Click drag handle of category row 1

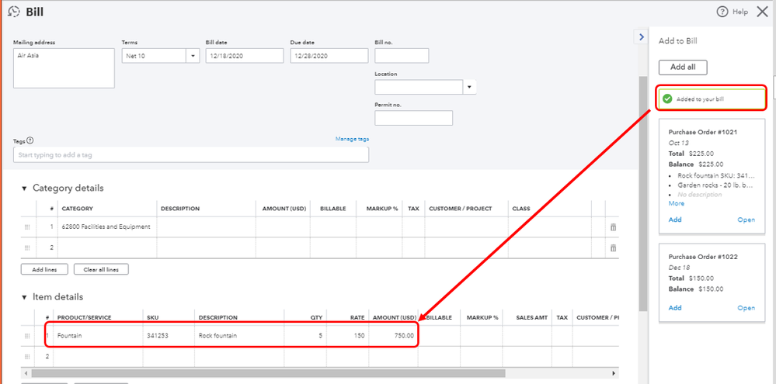[x=27, y=227]
